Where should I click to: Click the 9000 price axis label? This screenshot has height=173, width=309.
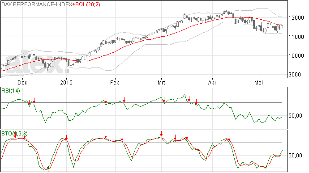[295, 75]
